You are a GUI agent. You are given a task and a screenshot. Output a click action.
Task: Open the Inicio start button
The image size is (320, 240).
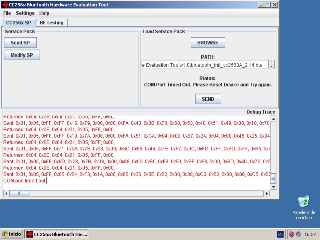click(12, 234)
